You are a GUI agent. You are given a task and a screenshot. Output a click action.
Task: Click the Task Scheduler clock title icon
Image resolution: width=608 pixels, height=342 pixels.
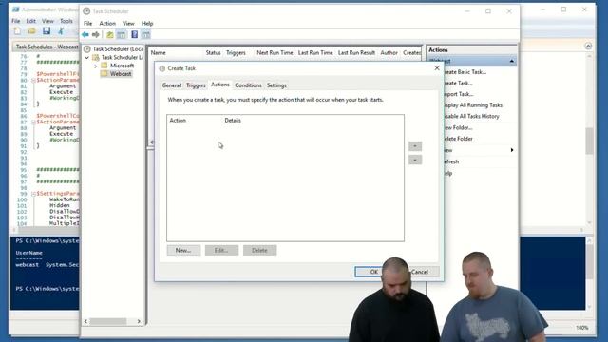86,11
